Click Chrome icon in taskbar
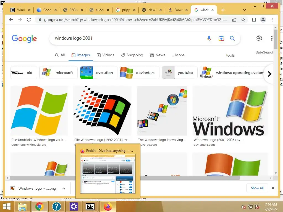The image size is (283, 212). pyautogui.click(x=40, y=206)
